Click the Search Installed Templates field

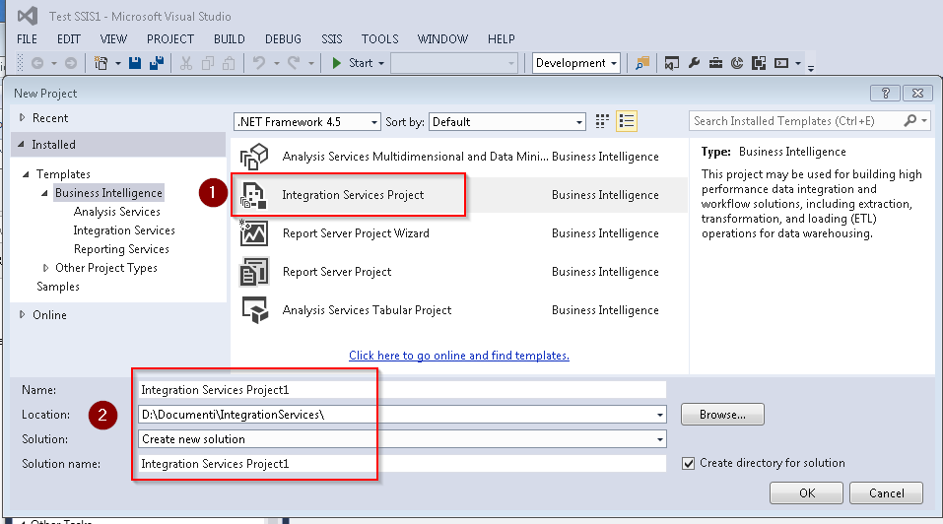795,121
